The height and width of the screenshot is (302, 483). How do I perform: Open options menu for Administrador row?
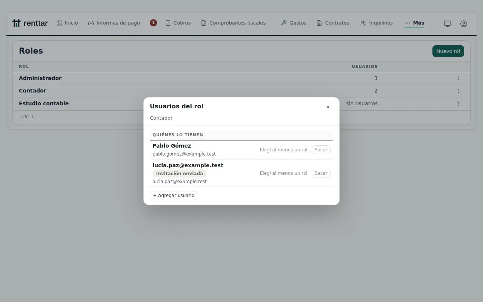pos(458,78)
